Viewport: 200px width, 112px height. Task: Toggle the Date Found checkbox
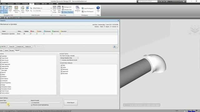click(1, 60)
